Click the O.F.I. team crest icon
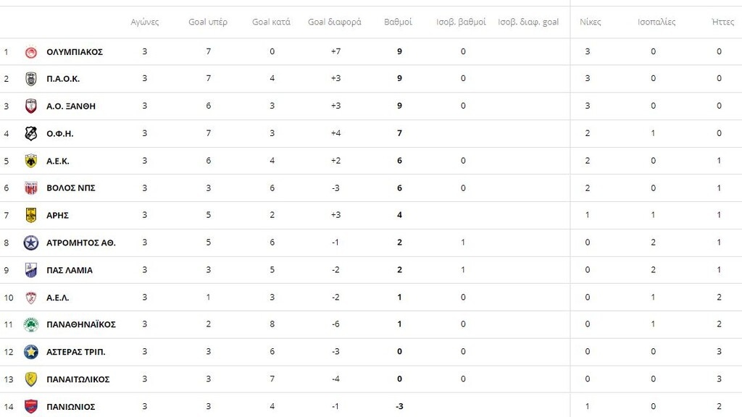The image size is (742, 417). click(x=30, y=133)
